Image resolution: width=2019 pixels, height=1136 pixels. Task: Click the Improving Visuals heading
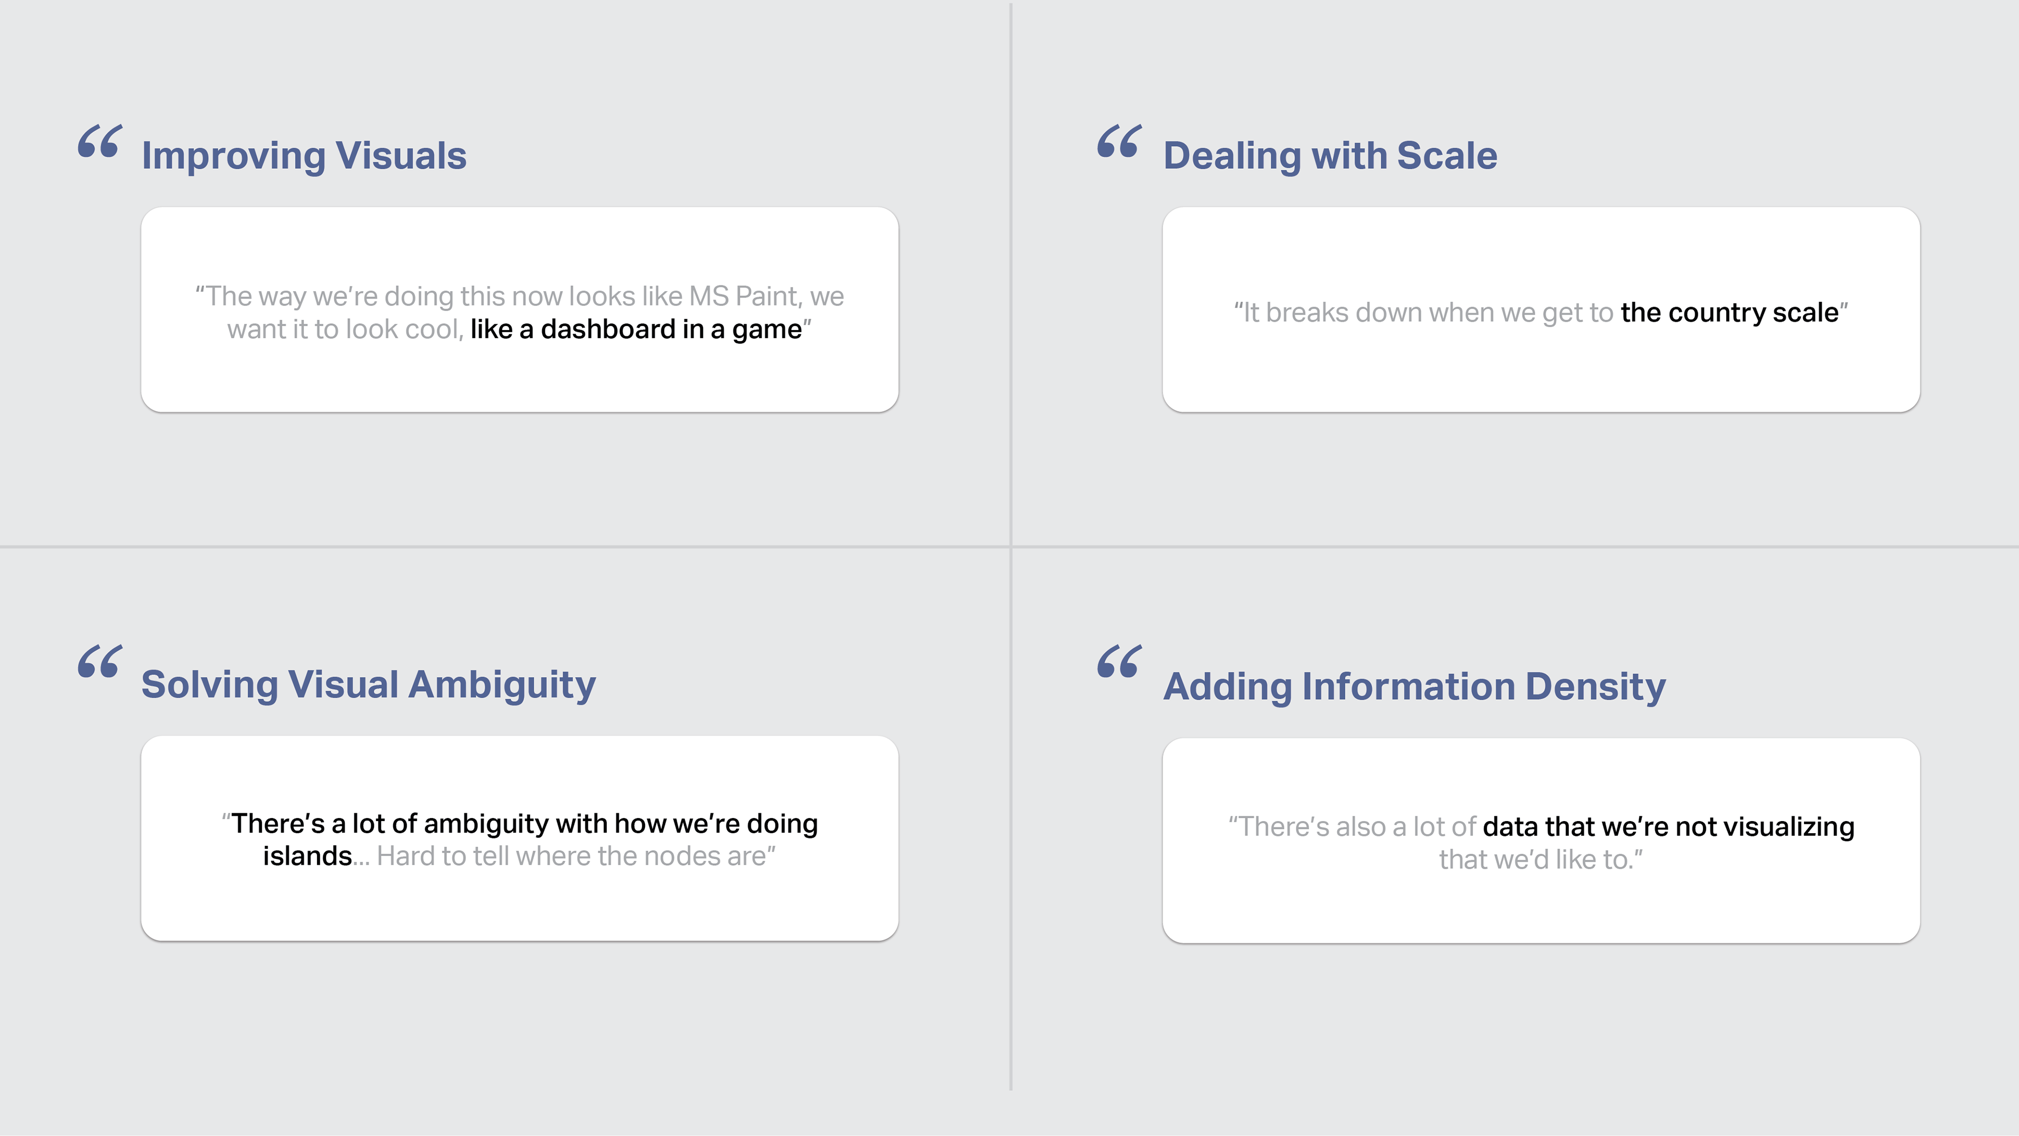[x=304, y=155]
